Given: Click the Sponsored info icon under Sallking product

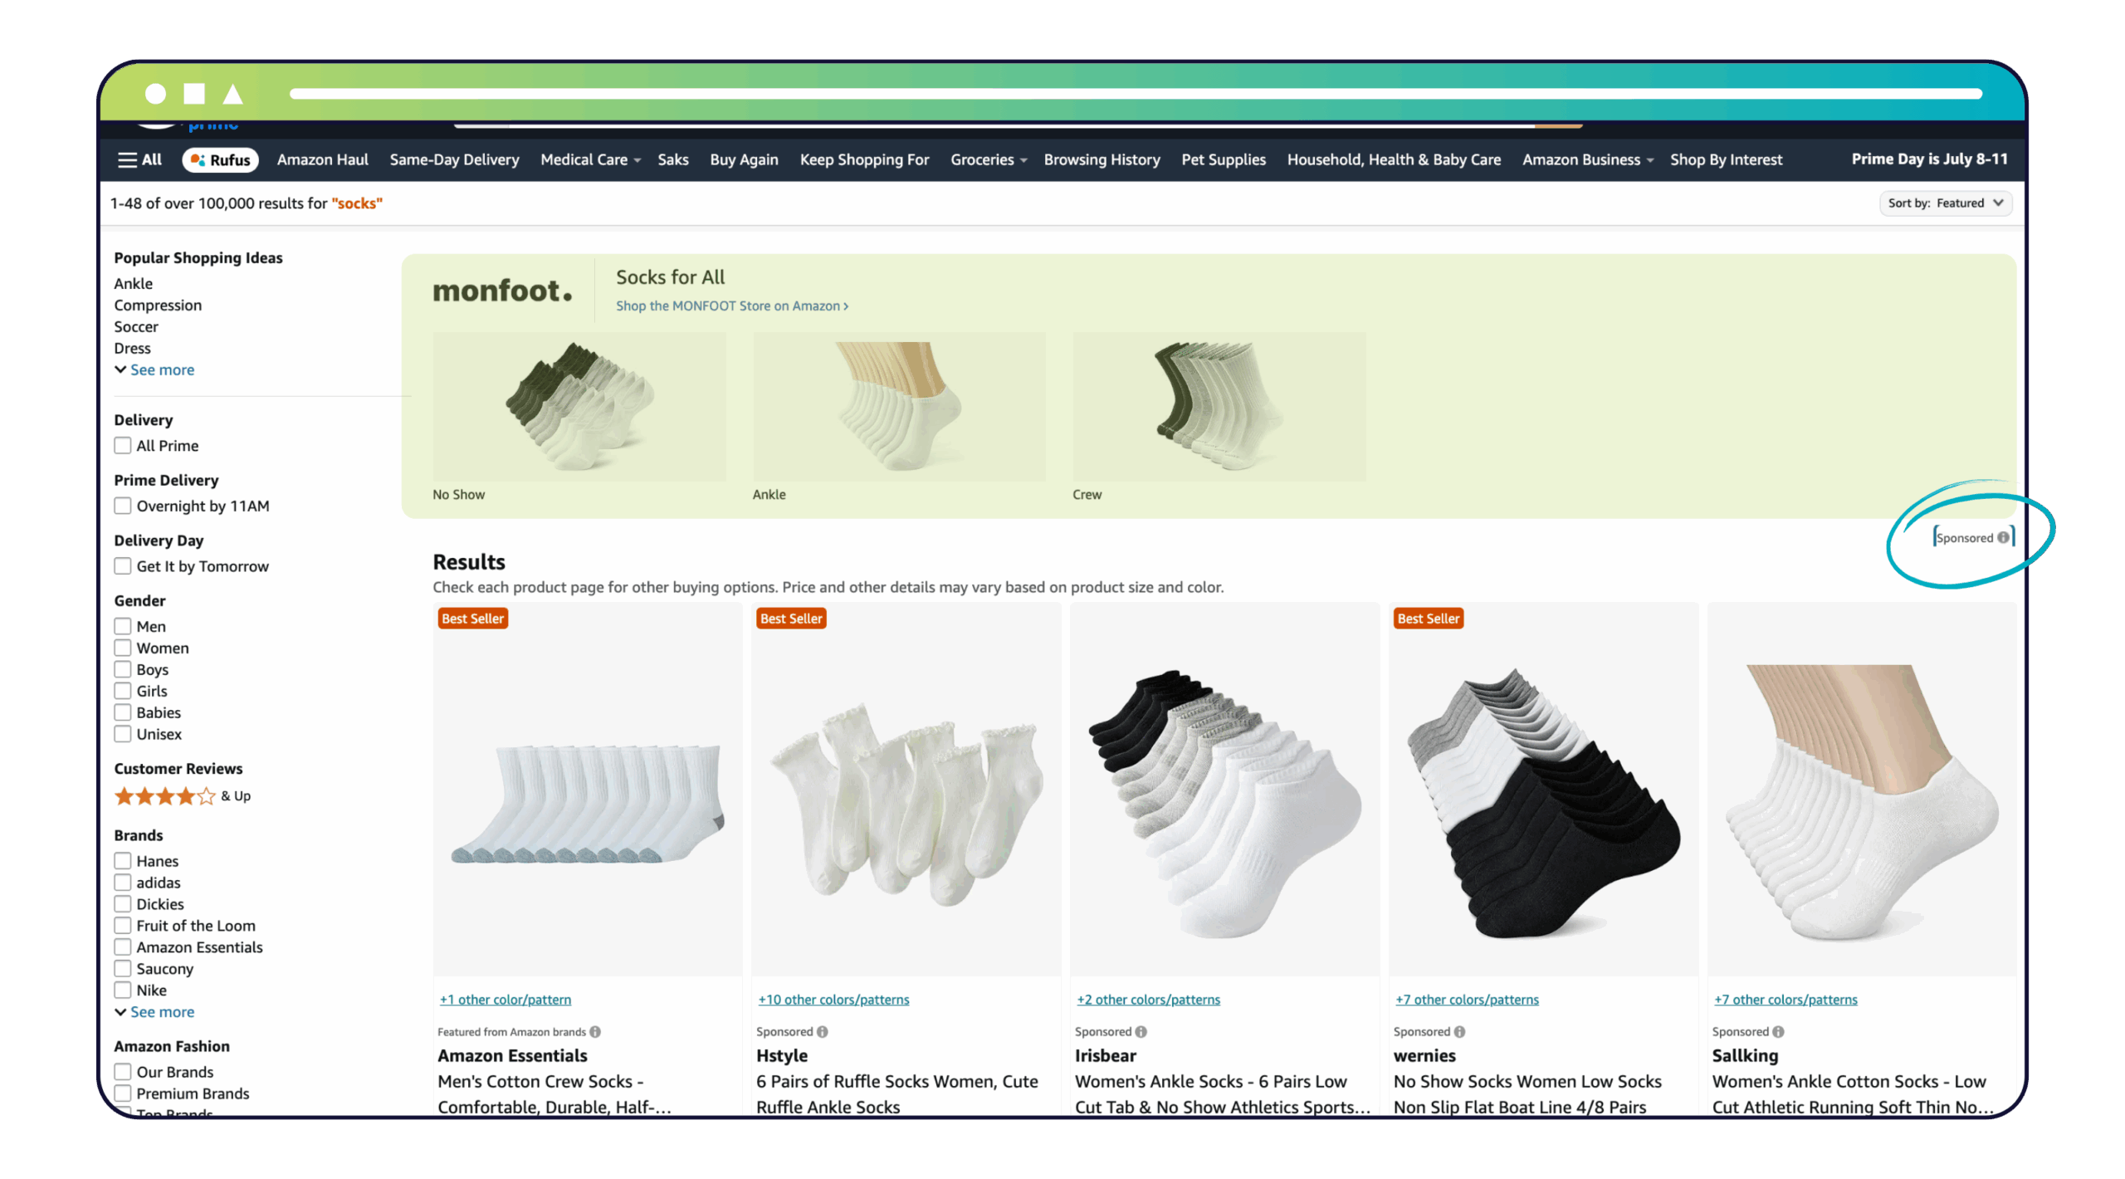Looking at the screenshot, I should point(1779,1031).
